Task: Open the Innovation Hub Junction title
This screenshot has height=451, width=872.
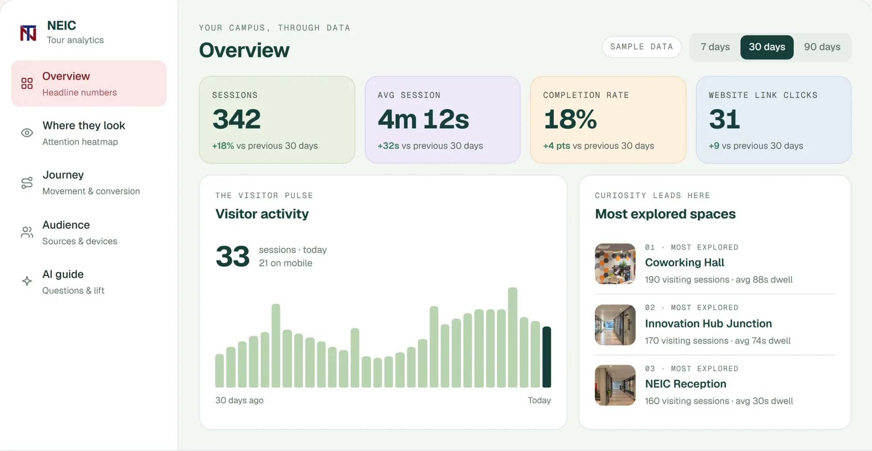Action: point(708,324)
